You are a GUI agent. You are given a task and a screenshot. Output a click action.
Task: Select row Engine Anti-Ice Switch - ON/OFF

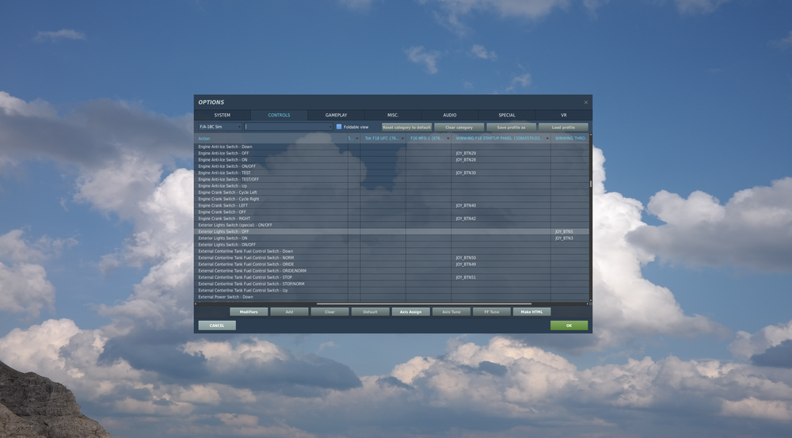click(x=392, y=166)
